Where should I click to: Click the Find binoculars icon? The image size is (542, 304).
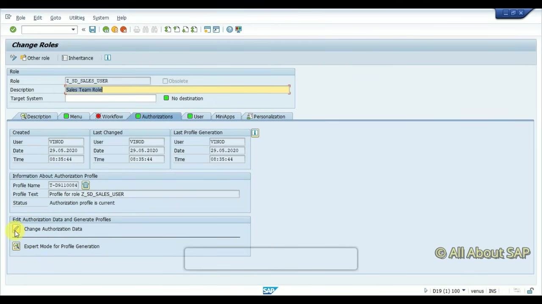146,30
